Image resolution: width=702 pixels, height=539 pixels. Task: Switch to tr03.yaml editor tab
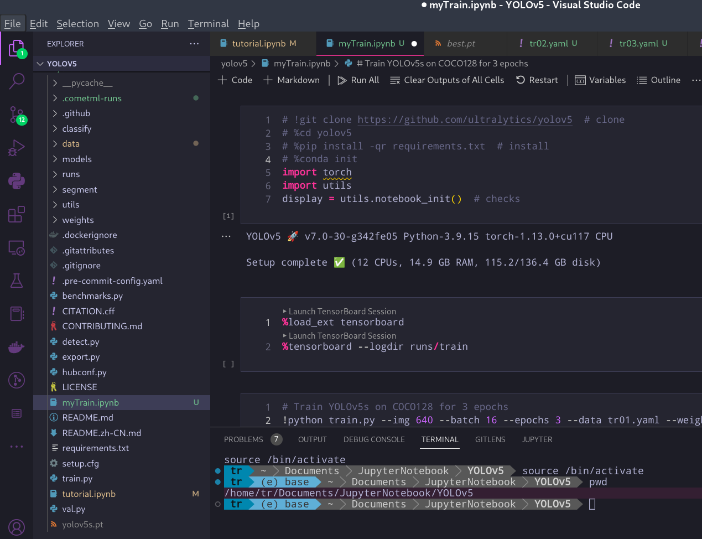pyautogui.click(x=642, y=43)
